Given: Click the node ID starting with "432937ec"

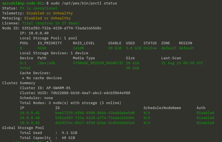Looking at the screenshot, I should [95, 123].
